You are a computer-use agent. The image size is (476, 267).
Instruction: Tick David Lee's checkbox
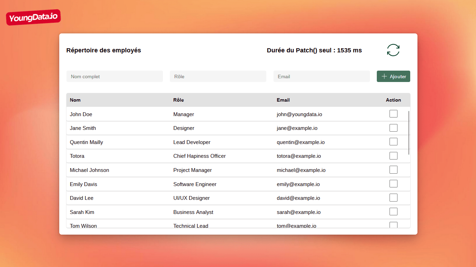click(393, 197)
